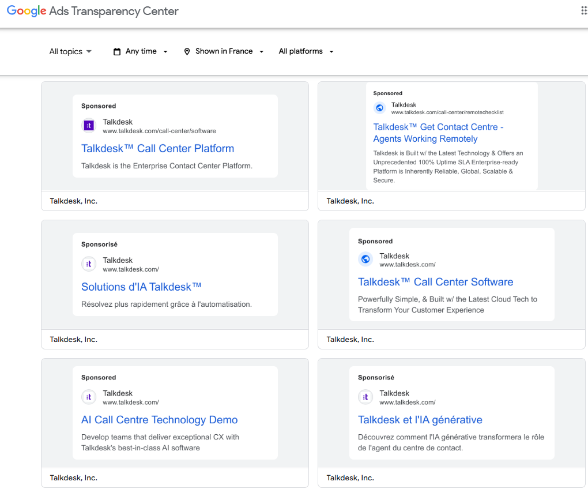The image size is (588, 489).
Task: Click Talkdesk logo in Call Center Platform ad
Action: tap(89, 126)
